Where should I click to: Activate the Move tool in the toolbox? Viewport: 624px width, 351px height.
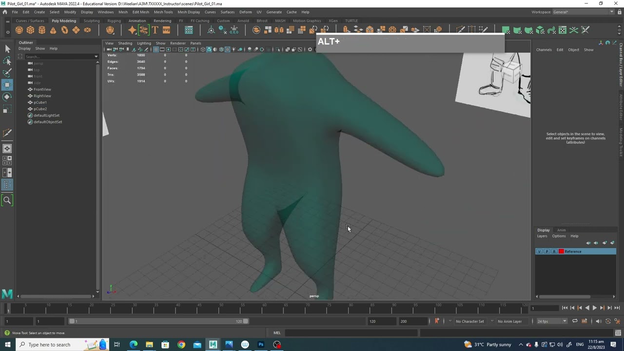pyautogui.click(x=7, y=85)
